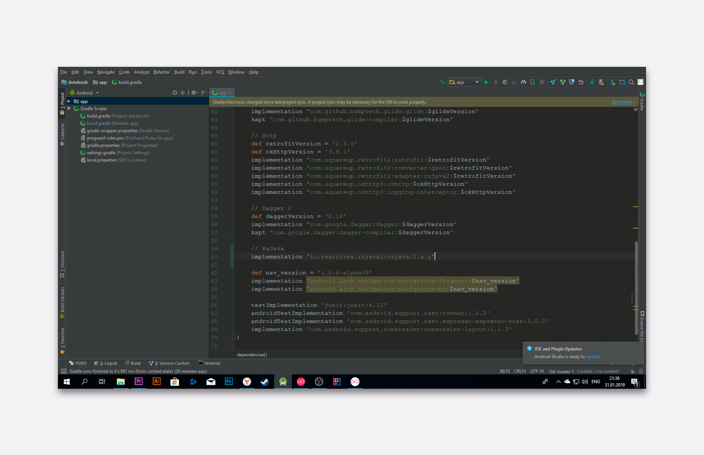Click the Search Everywhere magnifier icon
Screen dimensions: 704x455
(x=631, y=82)
